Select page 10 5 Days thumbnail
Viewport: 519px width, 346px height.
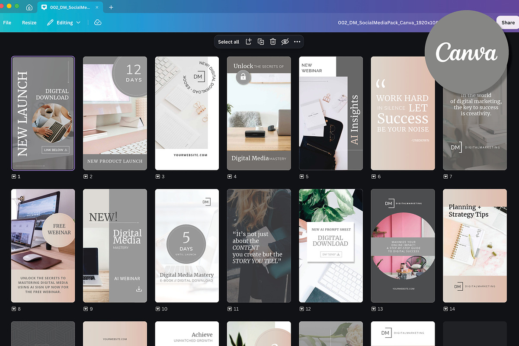pos(187,246)
